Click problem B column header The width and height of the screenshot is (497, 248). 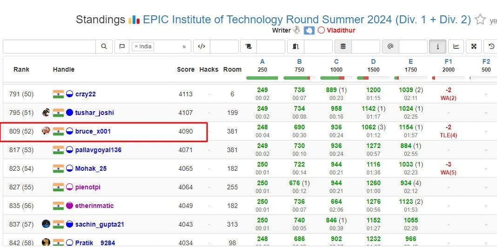299,62
